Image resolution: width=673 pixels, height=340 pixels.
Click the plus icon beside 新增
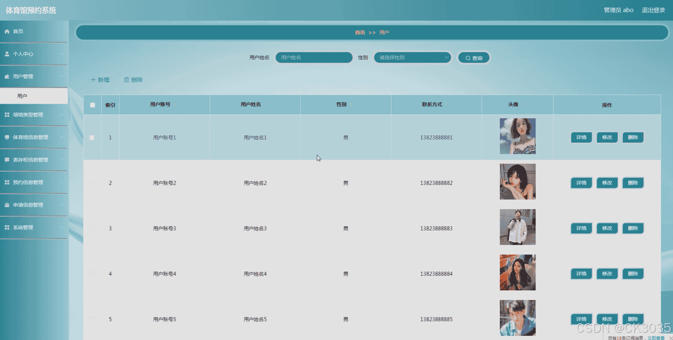click(x=93, y=80)
